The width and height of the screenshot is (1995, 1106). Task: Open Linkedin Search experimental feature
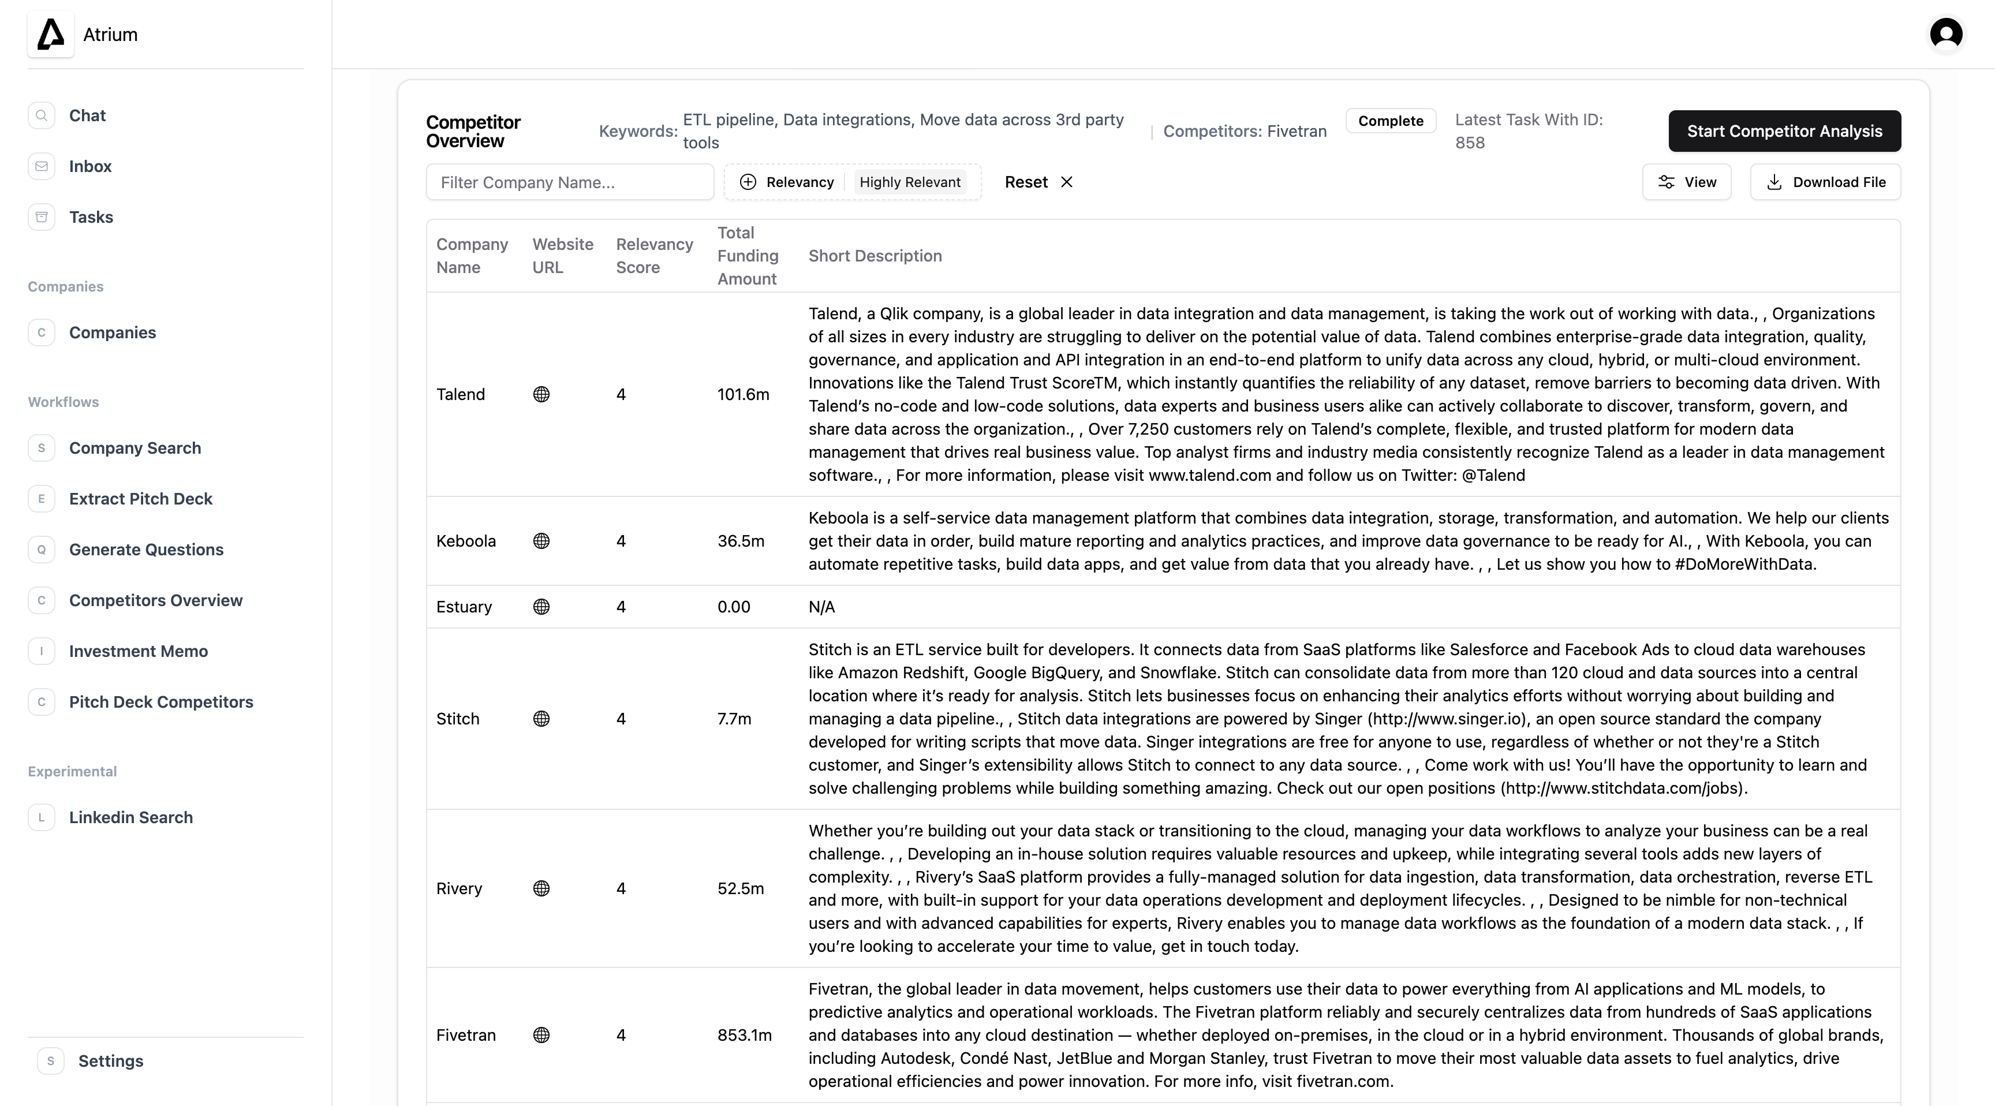tap(131, 817)
